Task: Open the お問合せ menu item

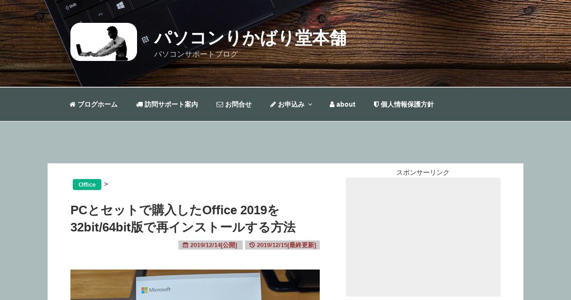Action: tap(234, 104)
